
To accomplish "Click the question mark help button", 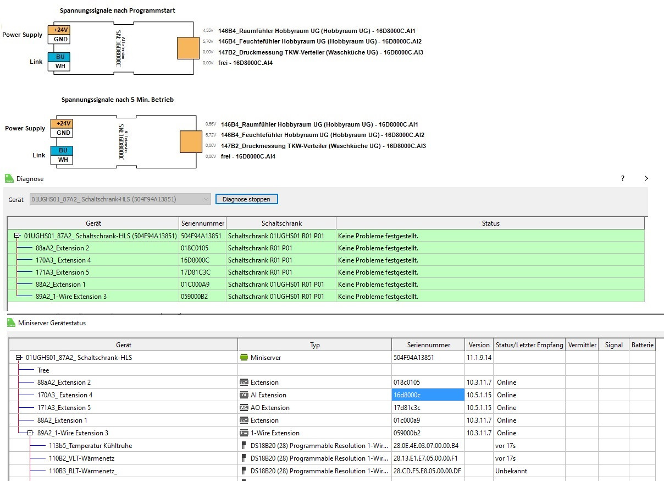I will [623, 179].
